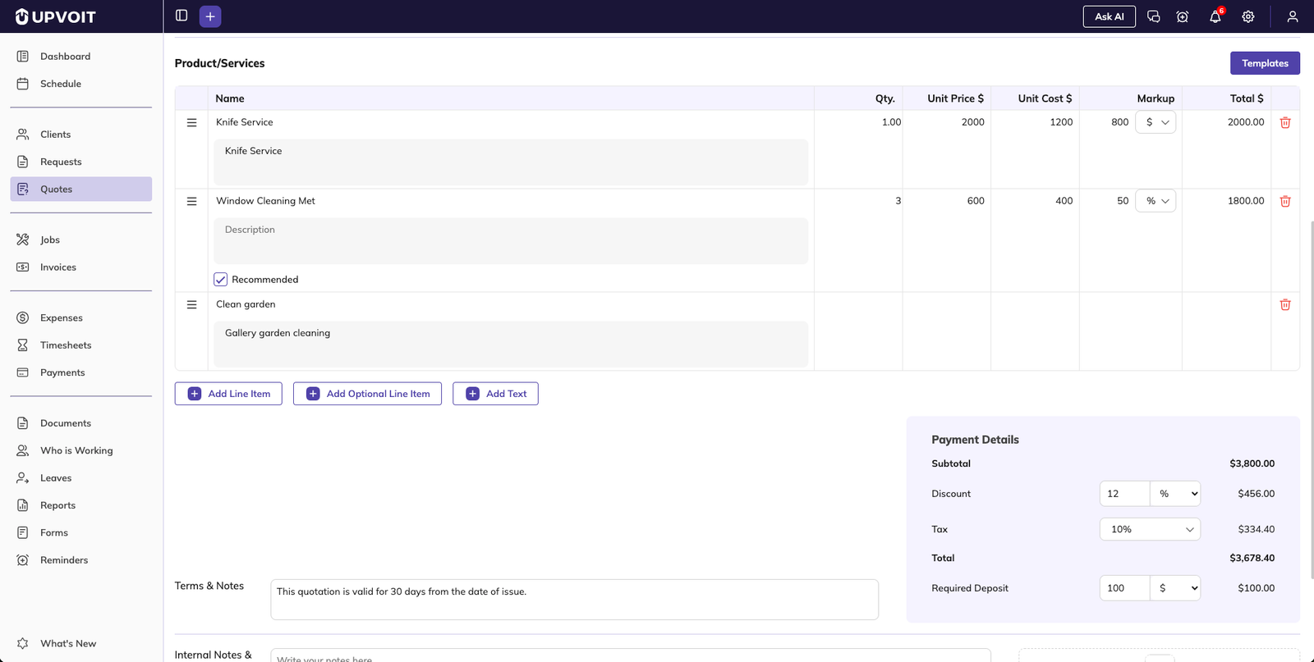Change the Required Deposit unit dropdown

click(x=1175, y=588)
